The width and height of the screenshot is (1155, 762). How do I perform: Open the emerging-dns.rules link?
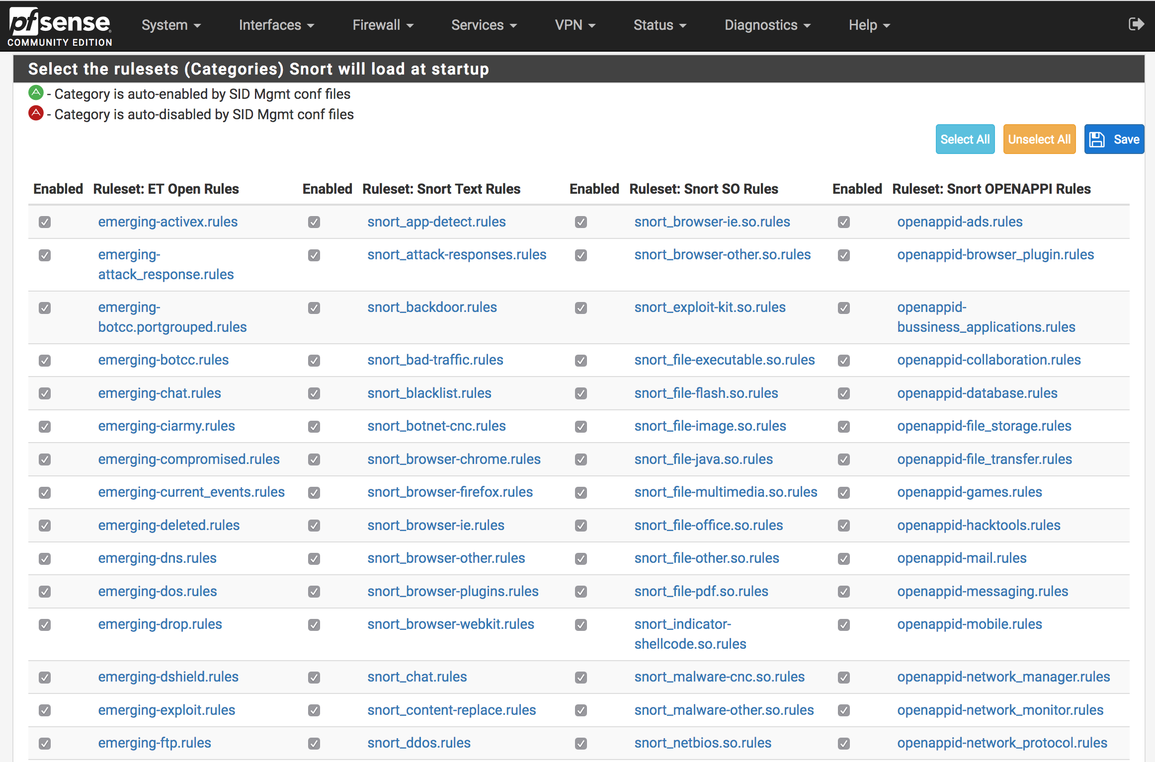click(157, 558)
